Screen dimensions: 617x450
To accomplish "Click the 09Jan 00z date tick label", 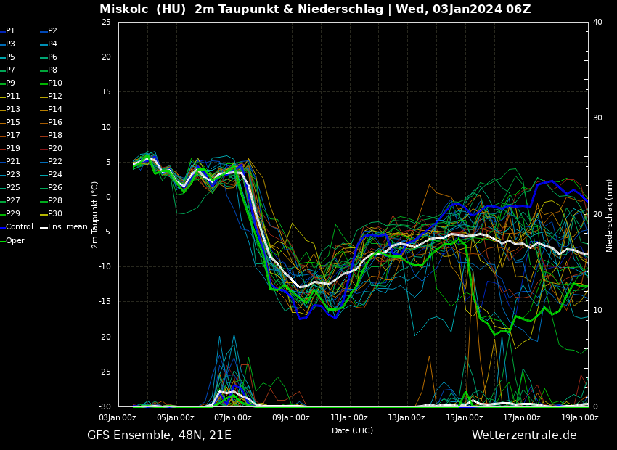I will [290, 417].
